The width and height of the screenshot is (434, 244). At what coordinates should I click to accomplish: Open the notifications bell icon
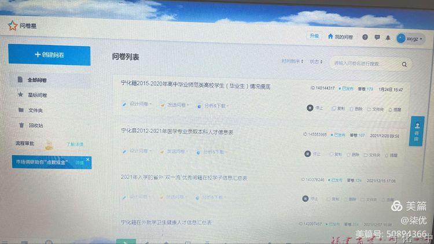tap(387, 38)
